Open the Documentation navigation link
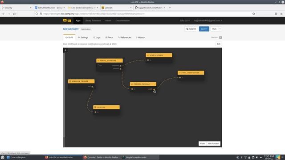 tap(122, 21)
